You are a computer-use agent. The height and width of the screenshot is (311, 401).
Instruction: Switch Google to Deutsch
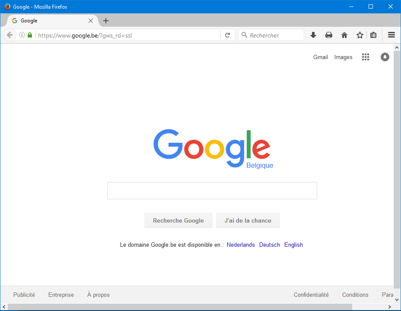click(270, 245)
